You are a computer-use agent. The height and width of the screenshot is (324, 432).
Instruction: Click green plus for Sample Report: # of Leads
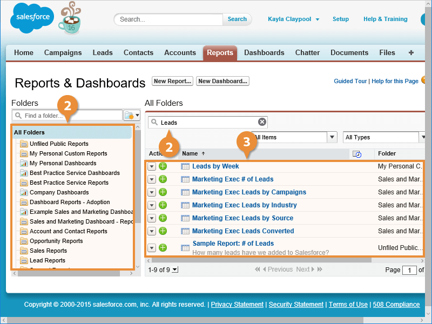(x=163, y=248)
